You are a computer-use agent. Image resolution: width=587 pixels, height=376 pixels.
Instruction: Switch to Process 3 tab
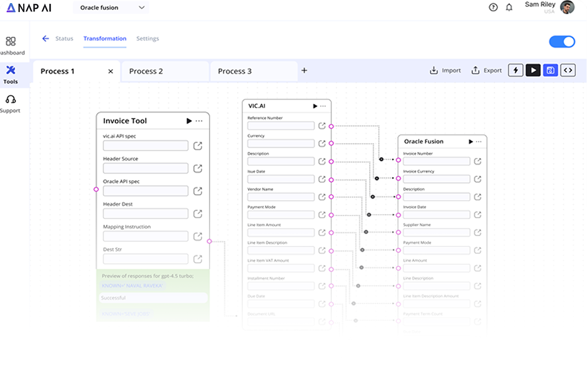254,71
